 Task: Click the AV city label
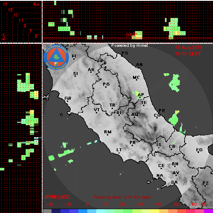(176, 173)
